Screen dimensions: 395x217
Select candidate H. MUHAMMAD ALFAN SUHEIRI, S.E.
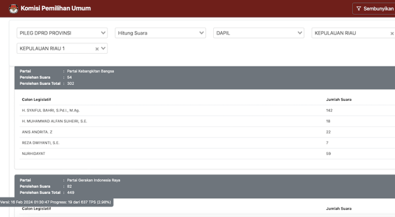coord(54,121)
